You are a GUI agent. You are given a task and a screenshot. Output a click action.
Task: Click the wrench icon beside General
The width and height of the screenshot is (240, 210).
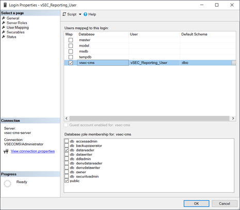pyautogui.click(x=4, y=18)
